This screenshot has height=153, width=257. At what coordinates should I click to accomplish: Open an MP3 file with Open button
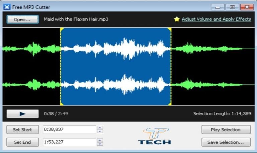point(23,19)
